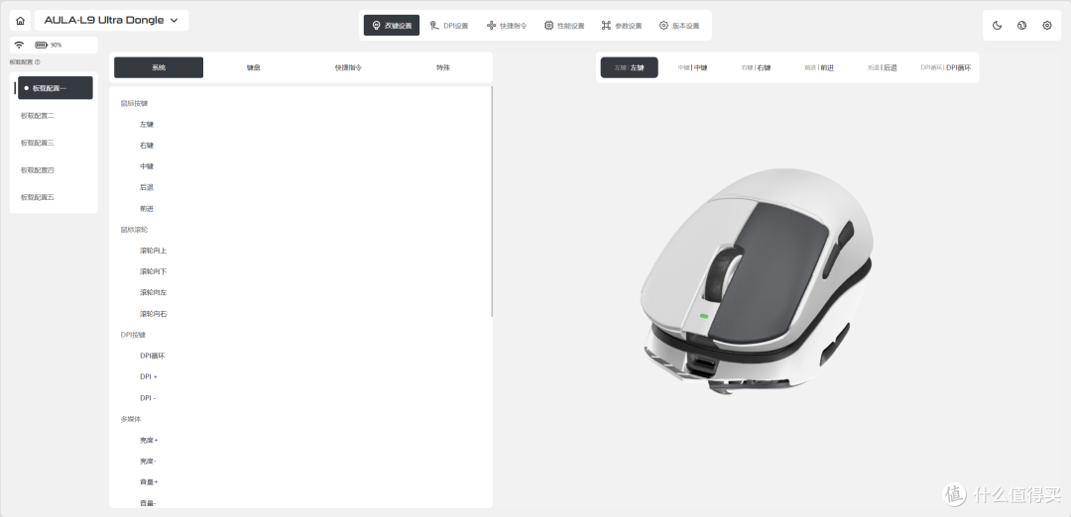The width and height of the screenshot is (1071, 517).
Task: Switch to the 特殊 function category tab
Action: tap(443, 67)
